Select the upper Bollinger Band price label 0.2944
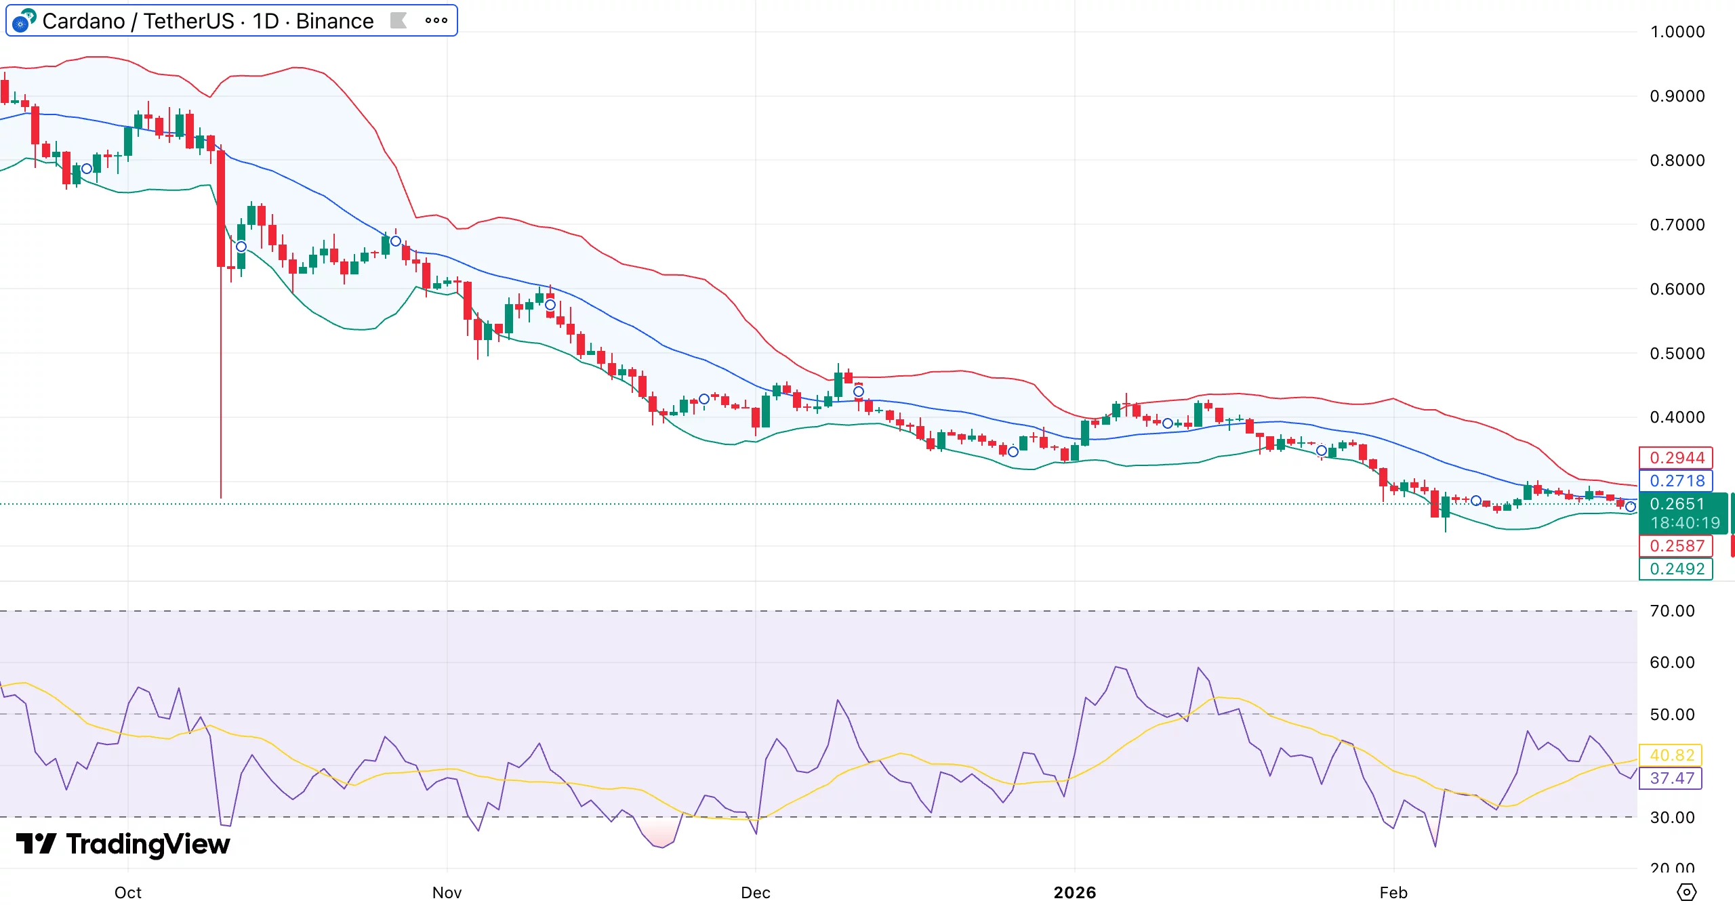 [1677, 457]
